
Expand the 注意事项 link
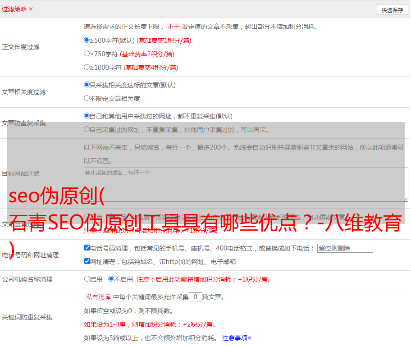click(237, 338)
